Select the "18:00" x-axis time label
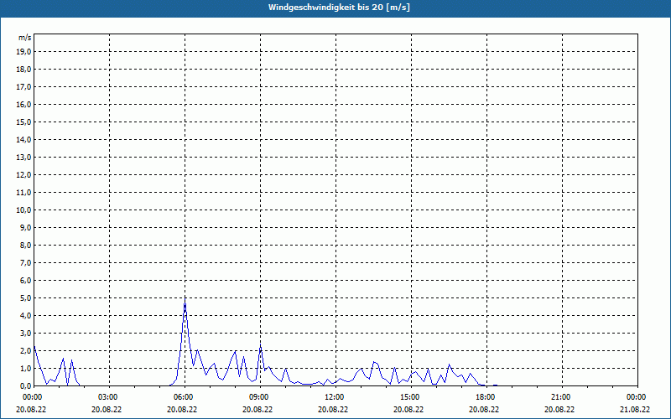This screenshot has height=419, width=671. (487, 397)
